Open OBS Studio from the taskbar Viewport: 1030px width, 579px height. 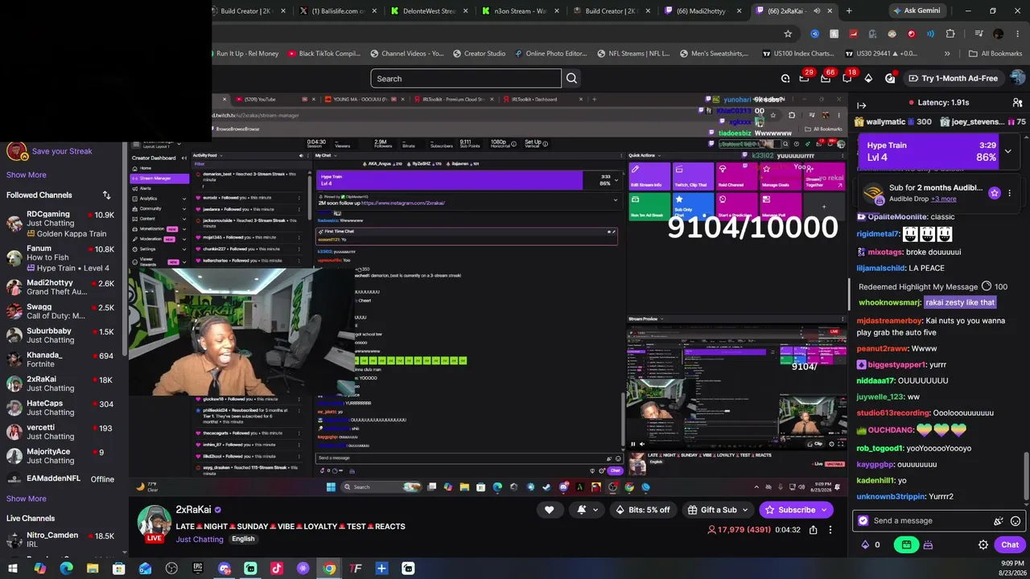[171, 569]
